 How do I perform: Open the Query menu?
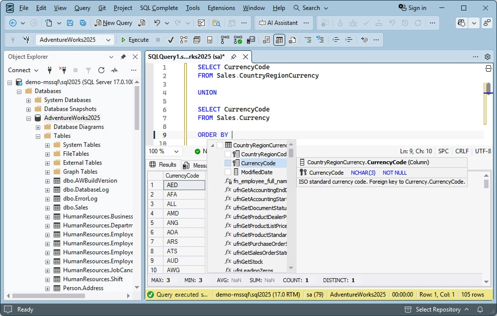83,8
